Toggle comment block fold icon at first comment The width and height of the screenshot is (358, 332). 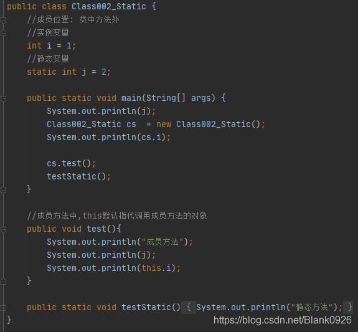[x=4, y=21]
